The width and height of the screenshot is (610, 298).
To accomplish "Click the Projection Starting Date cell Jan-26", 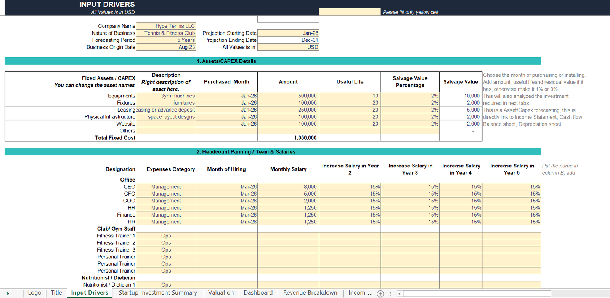I will point(288,33).
